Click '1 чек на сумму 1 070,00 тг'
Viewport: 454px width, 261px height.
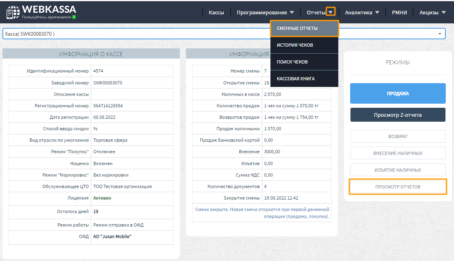pyautogui.click(x=291, y=106)
